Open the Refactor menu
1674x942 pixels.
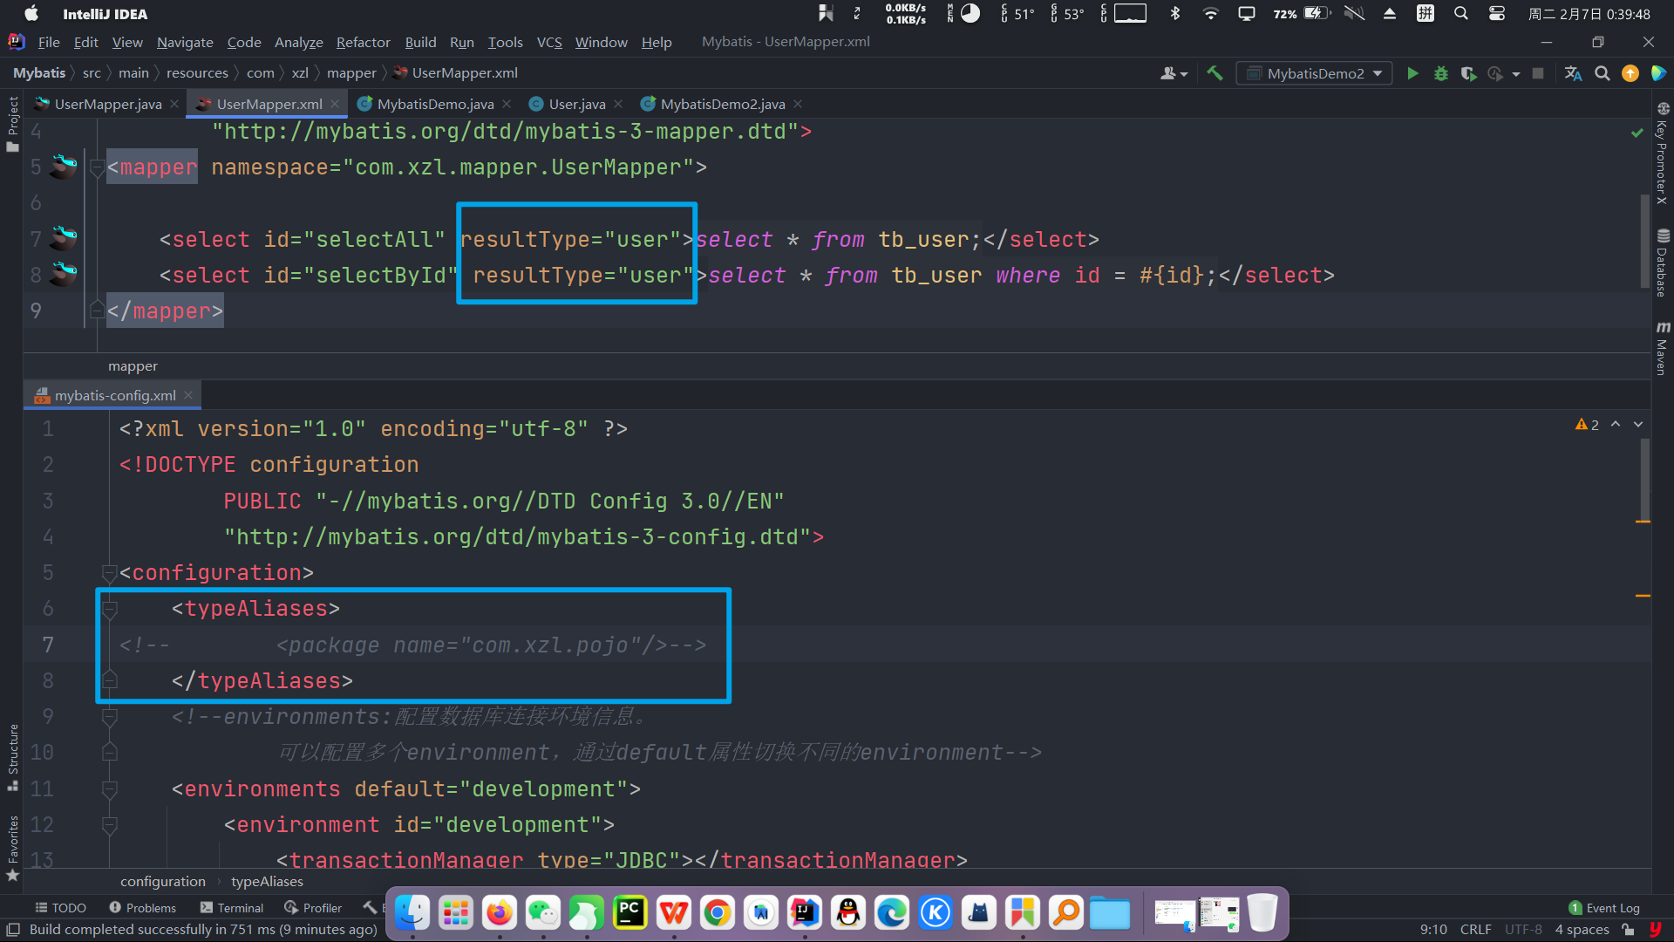pos(363,42)
